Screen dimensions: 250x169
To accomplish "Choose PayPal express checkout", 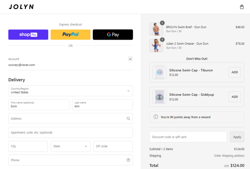I will pos(70,34).
